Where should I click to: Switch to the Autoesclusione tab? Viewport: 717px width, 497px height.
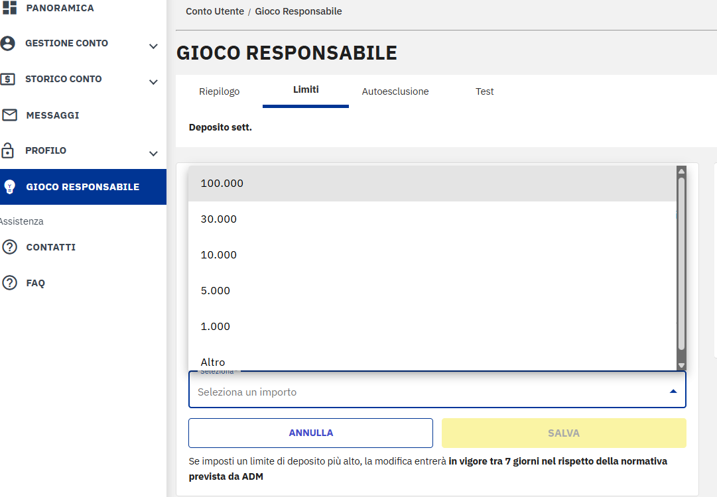click(395, 91)
